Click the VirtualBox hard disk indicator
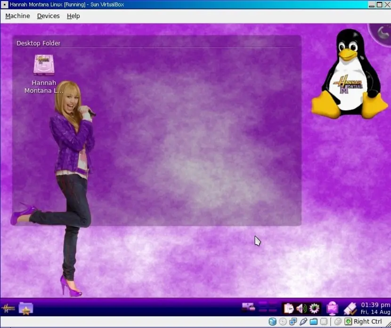This screenshot has width=391, height=328. (272, 321)
